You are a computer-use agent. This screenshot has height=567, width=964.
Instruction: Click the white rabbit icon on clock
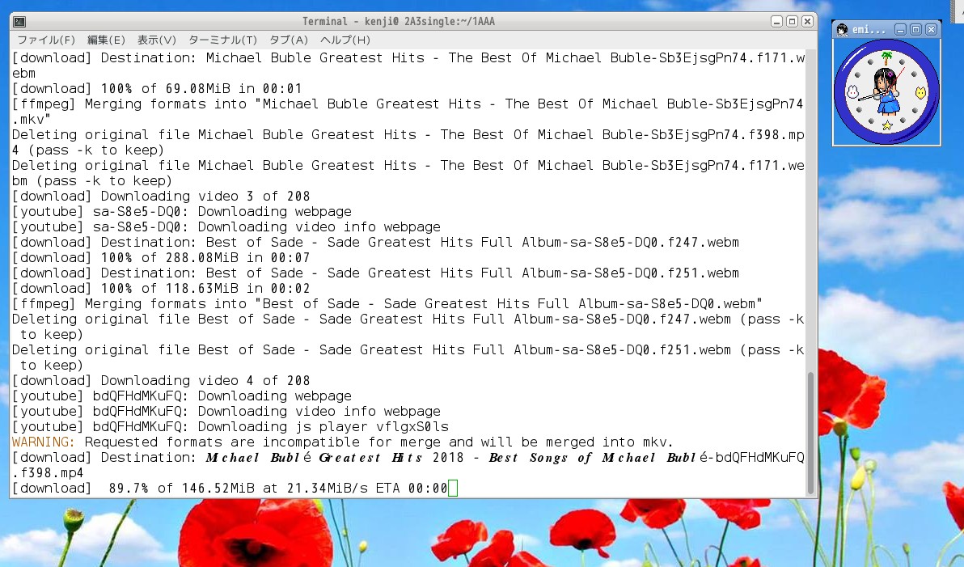click(852, 91)
